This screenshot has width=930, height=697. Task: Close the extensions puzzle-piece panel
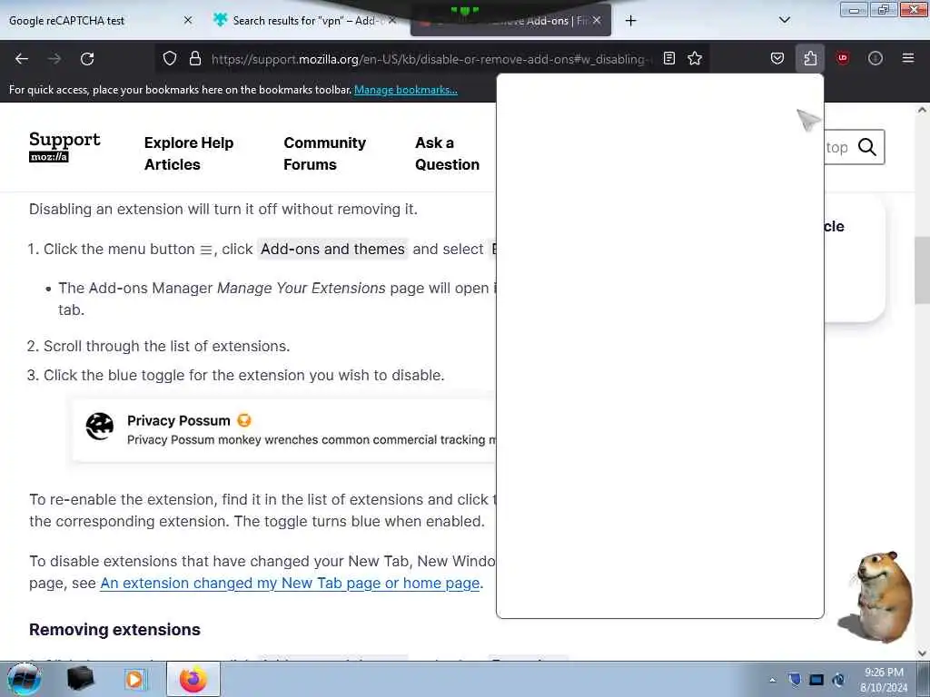[x=810, y=58]
